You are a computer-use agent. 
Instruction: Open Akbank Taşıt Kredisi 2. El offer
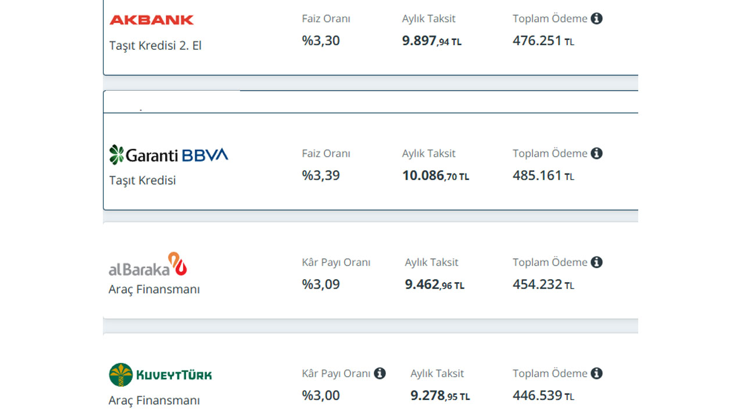155,45
